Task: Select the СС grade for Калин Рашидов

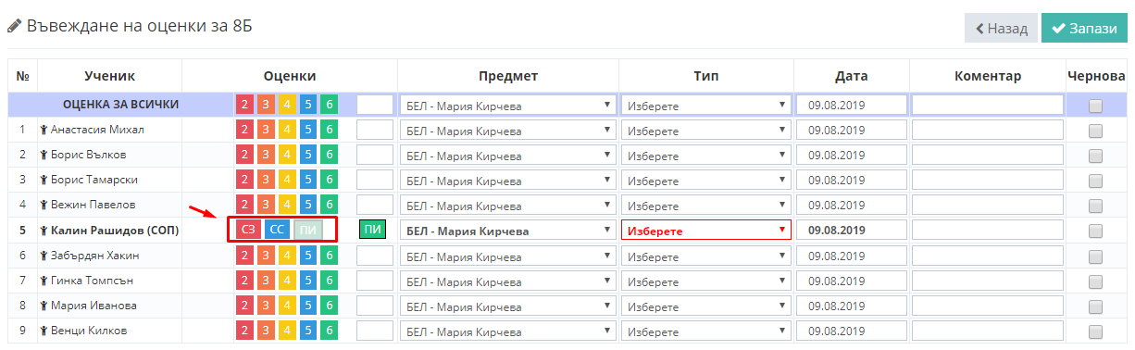Action: pyautogui.click(x=277, y=230)
